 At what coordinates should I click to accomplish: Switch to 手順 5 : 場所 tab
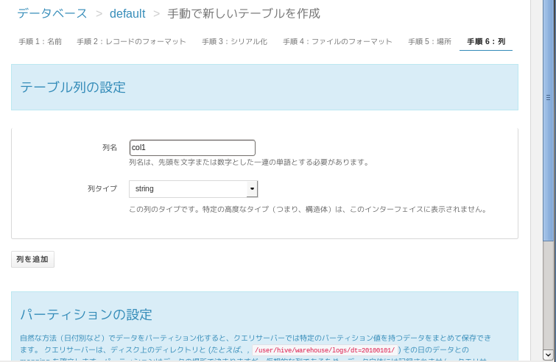coord(429,42)
